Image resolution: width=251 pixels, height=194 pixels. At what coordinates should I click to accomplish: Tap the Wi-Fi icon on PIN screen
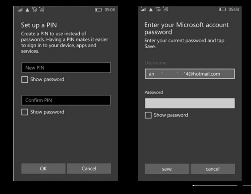coord(42,9)
